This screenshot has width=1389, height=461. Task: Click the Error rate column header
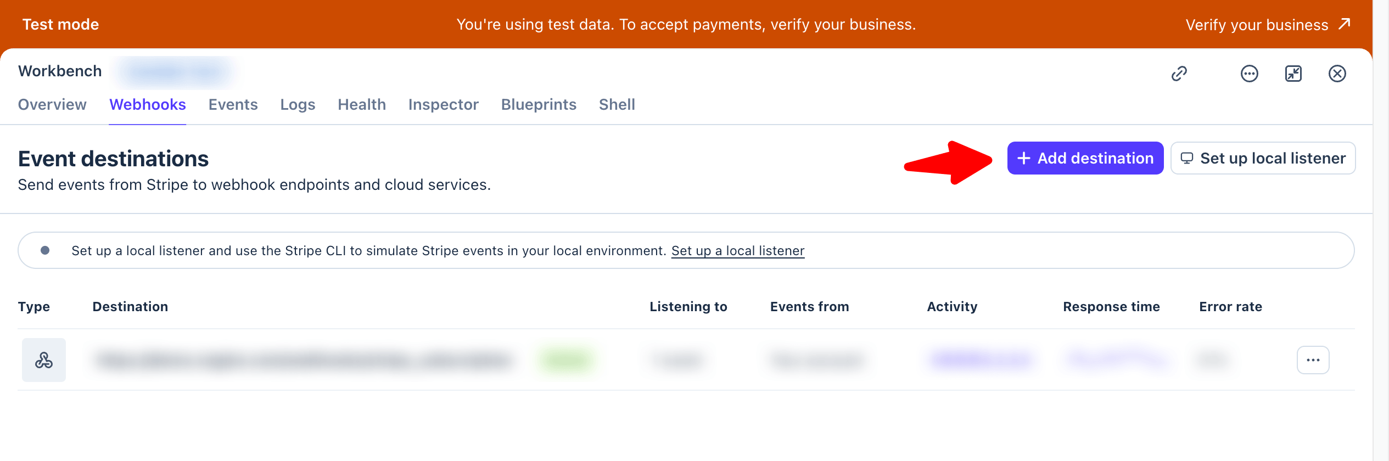pyautogui.click(x=1230, y=306)
